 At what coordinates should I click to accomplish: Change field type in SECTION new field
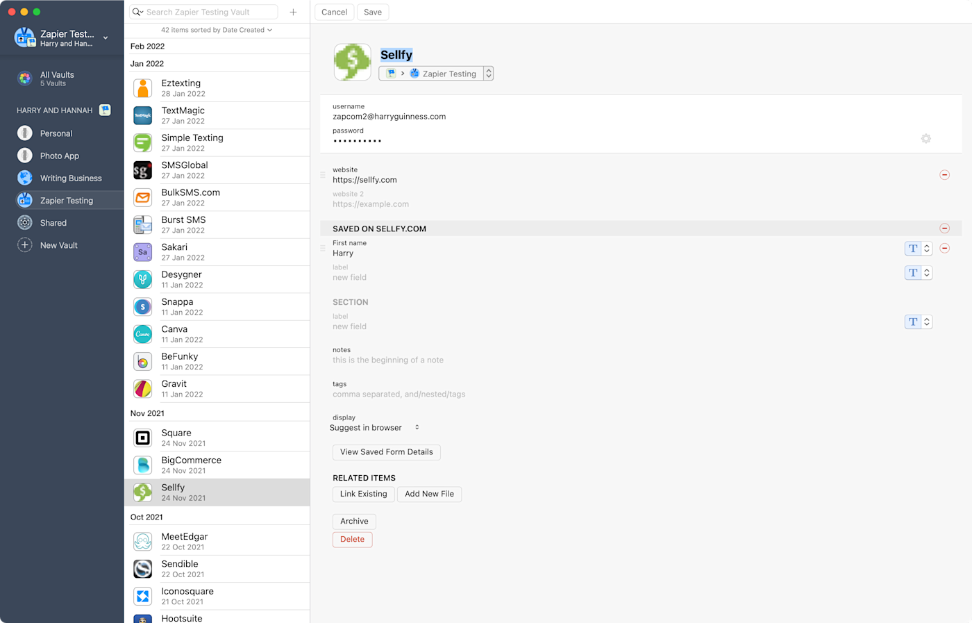point(918,322)
